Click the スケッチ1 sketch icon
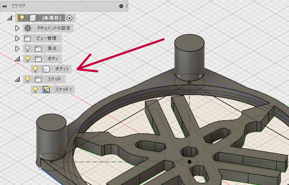The height and width of the screenshot is (185, 289). [x=46, y=89]
